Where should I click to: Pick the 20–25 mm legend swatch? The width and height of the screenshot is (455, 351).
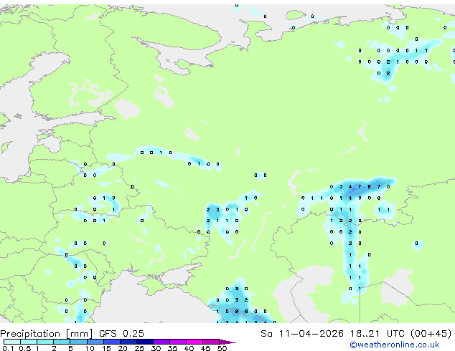(x=128, y=342)
